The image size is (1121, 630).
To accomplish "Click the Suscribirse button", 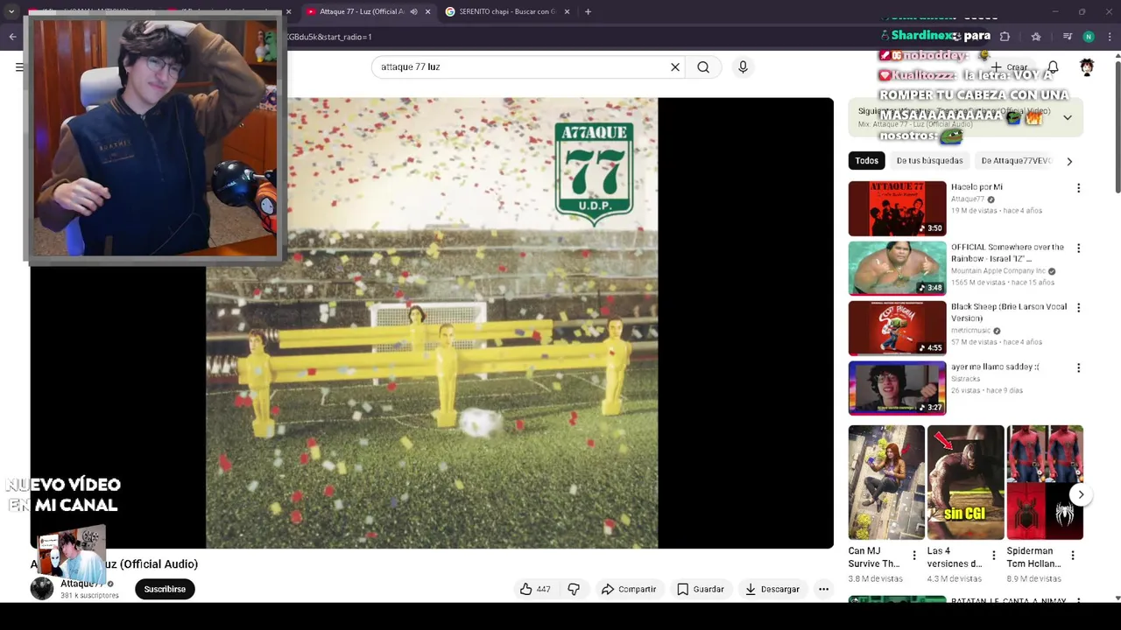I will [x=165, y=590].
